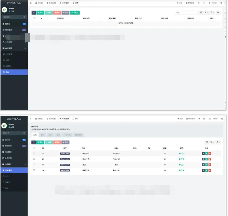Click the magnifier search icon beside export dropdown

pos(218,13)
